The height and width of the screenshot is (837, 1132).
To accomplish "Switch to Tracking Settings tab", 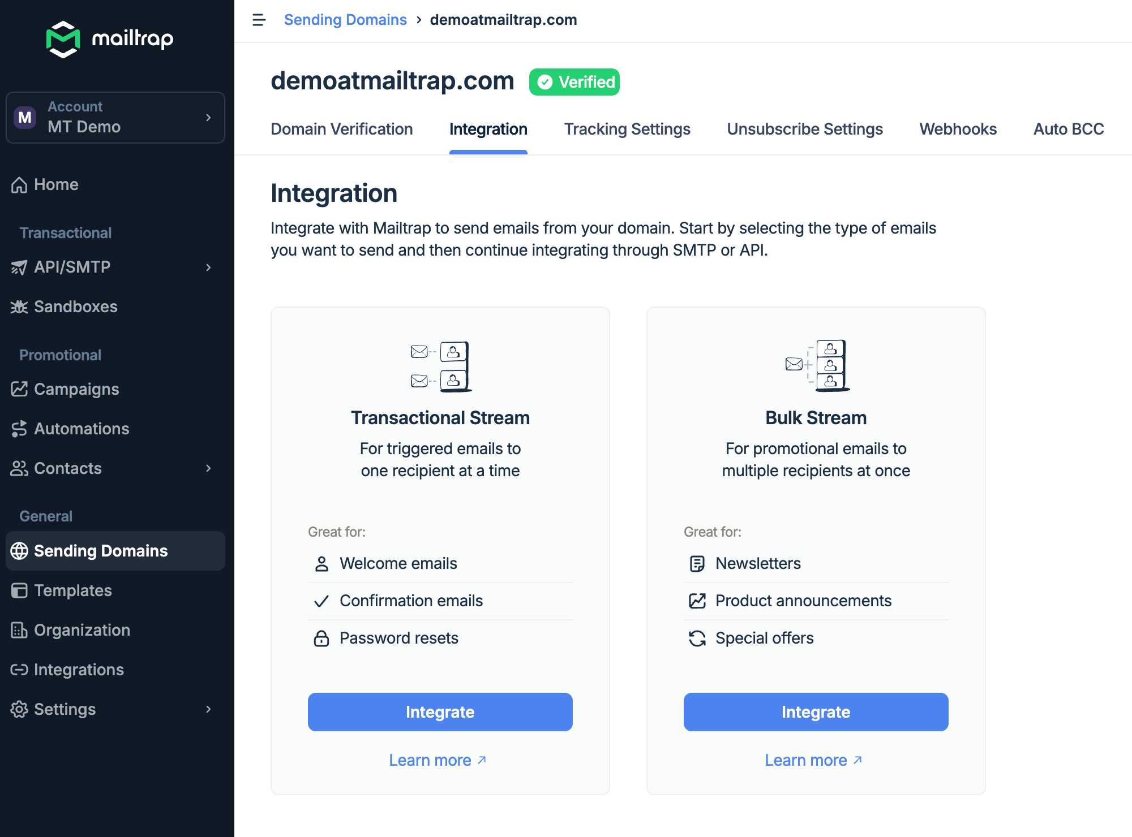I will 627,130.
